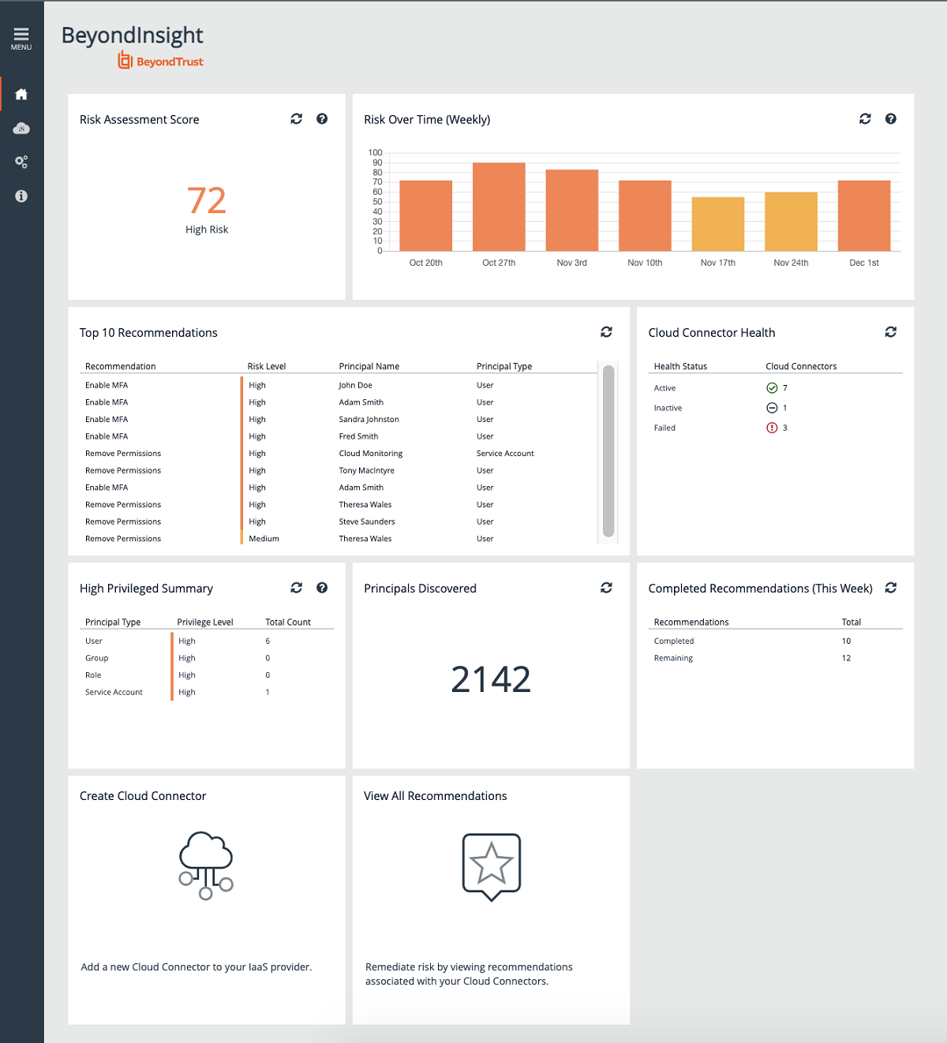Image resolution: width=947 pixels, height=1043 pixels.
Task: Open the configuration gears sidebar icon
Action: point(21,162)
